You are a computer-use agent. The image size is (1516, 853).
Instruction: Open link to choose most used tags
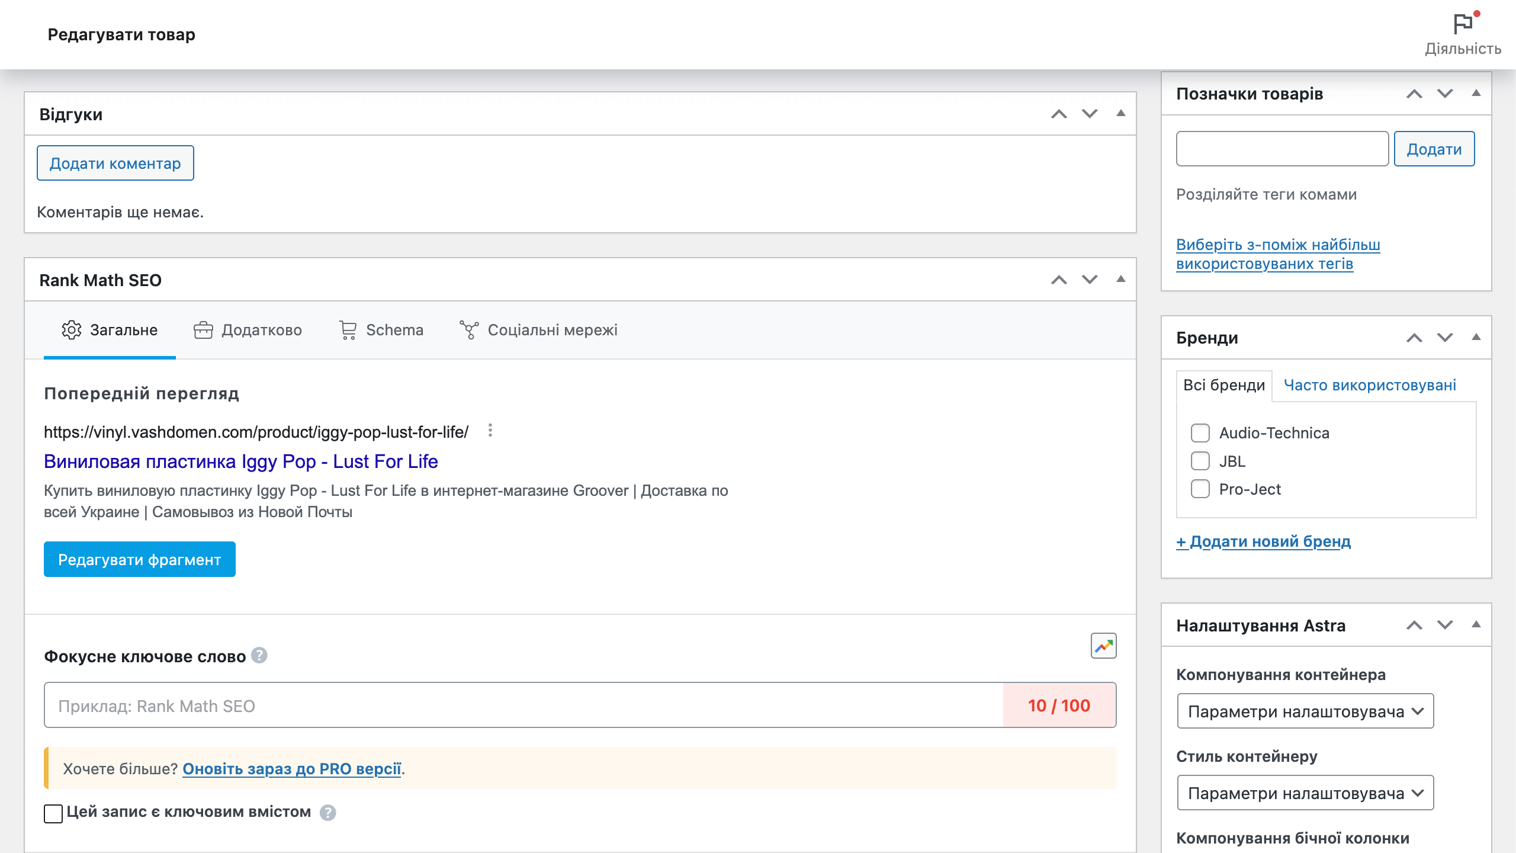1278,254
